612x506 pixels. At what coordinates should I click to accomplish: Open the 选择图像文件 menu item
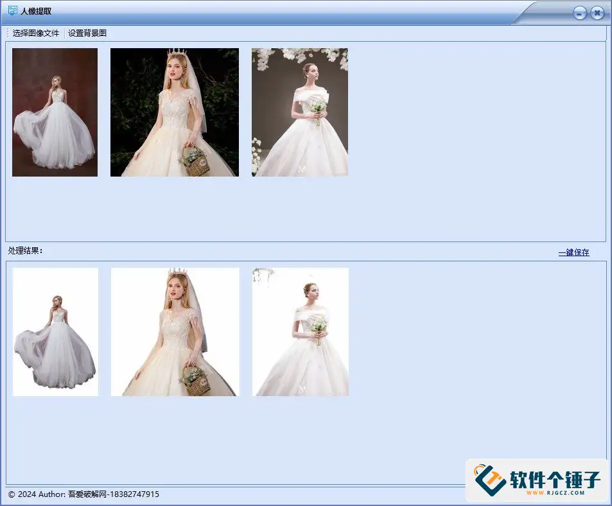pyautogui.click(x=35, y=33)
